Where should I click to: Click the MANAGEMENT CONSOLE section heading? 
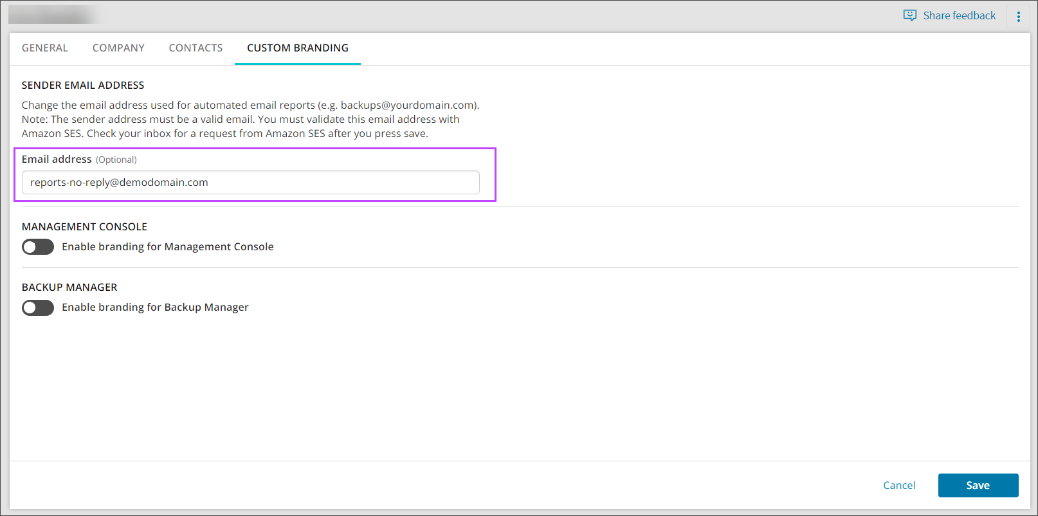click(x=84, y=227)
